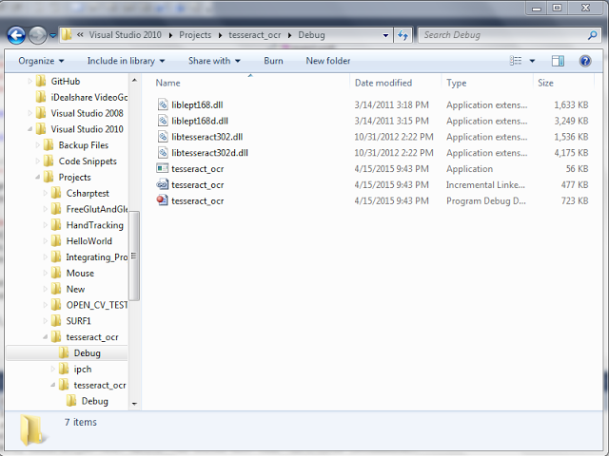
Task: Select the tesseract_ocr Incremental Linker file icon
Action: pos(163,184)
